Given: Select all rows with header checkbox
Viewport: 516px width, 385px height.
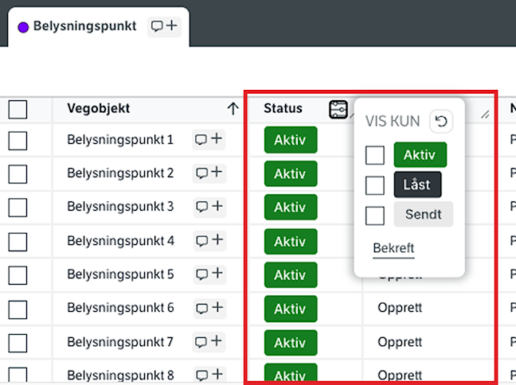Looking at the screenshot, I should [18, 110].
